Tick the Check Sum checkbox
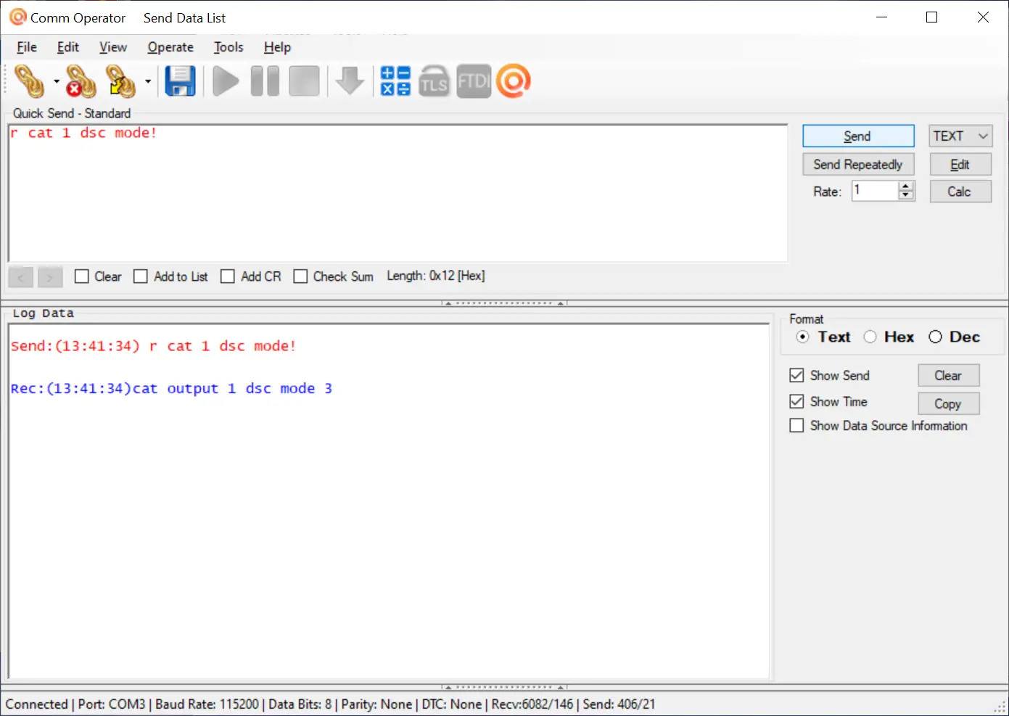This screenshot has width=1009, height=716. tap(300, 276)
